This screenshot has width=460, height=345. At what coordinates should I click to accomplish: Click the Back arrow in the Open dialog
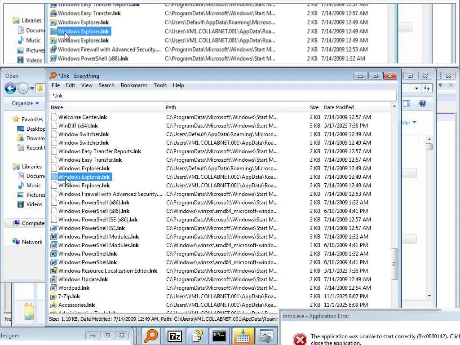pyautogui.click(x=10, y=88)
